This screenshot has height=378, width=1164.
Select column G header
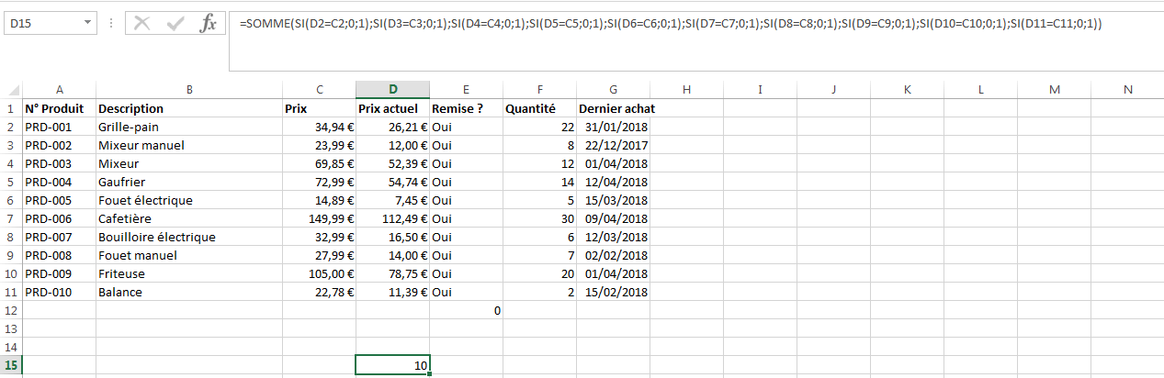point(613,90)
